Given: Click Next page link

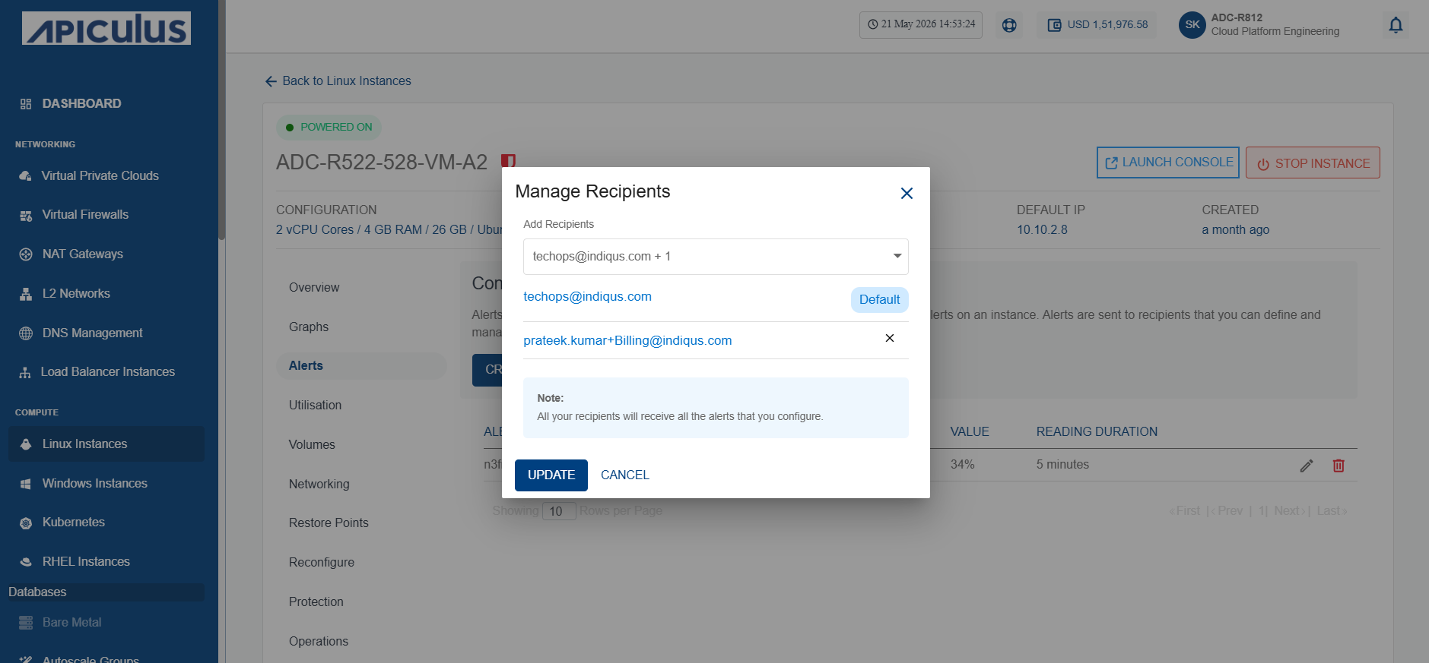Looking at the screenshot, I should [x=1288, y=511].
